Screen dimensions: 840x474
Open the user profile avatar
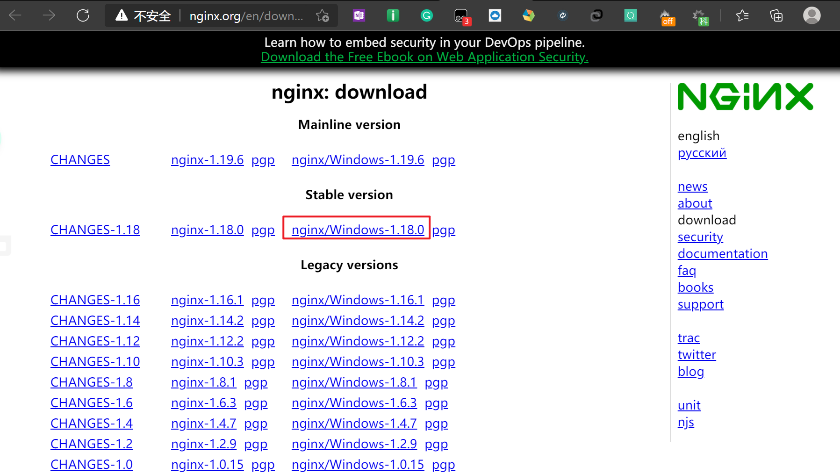812,15
